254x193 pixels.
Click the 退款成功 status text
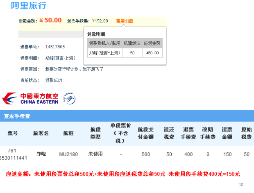coord(53,80)
